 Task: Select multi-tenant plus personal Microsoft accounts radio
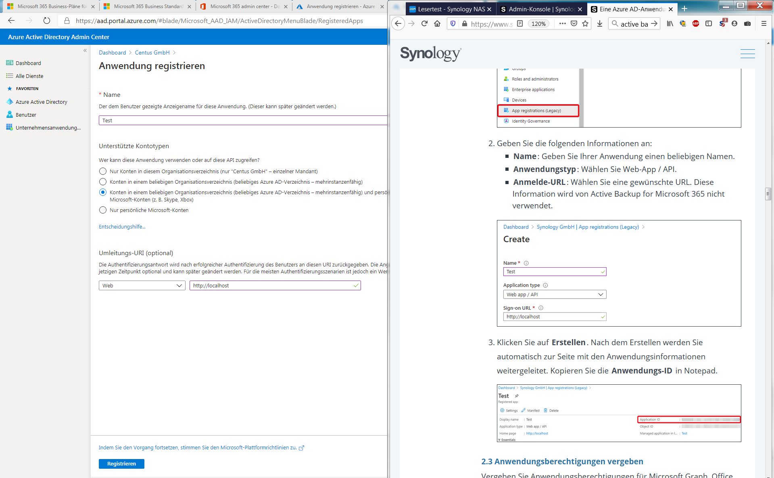coord(103,192)
